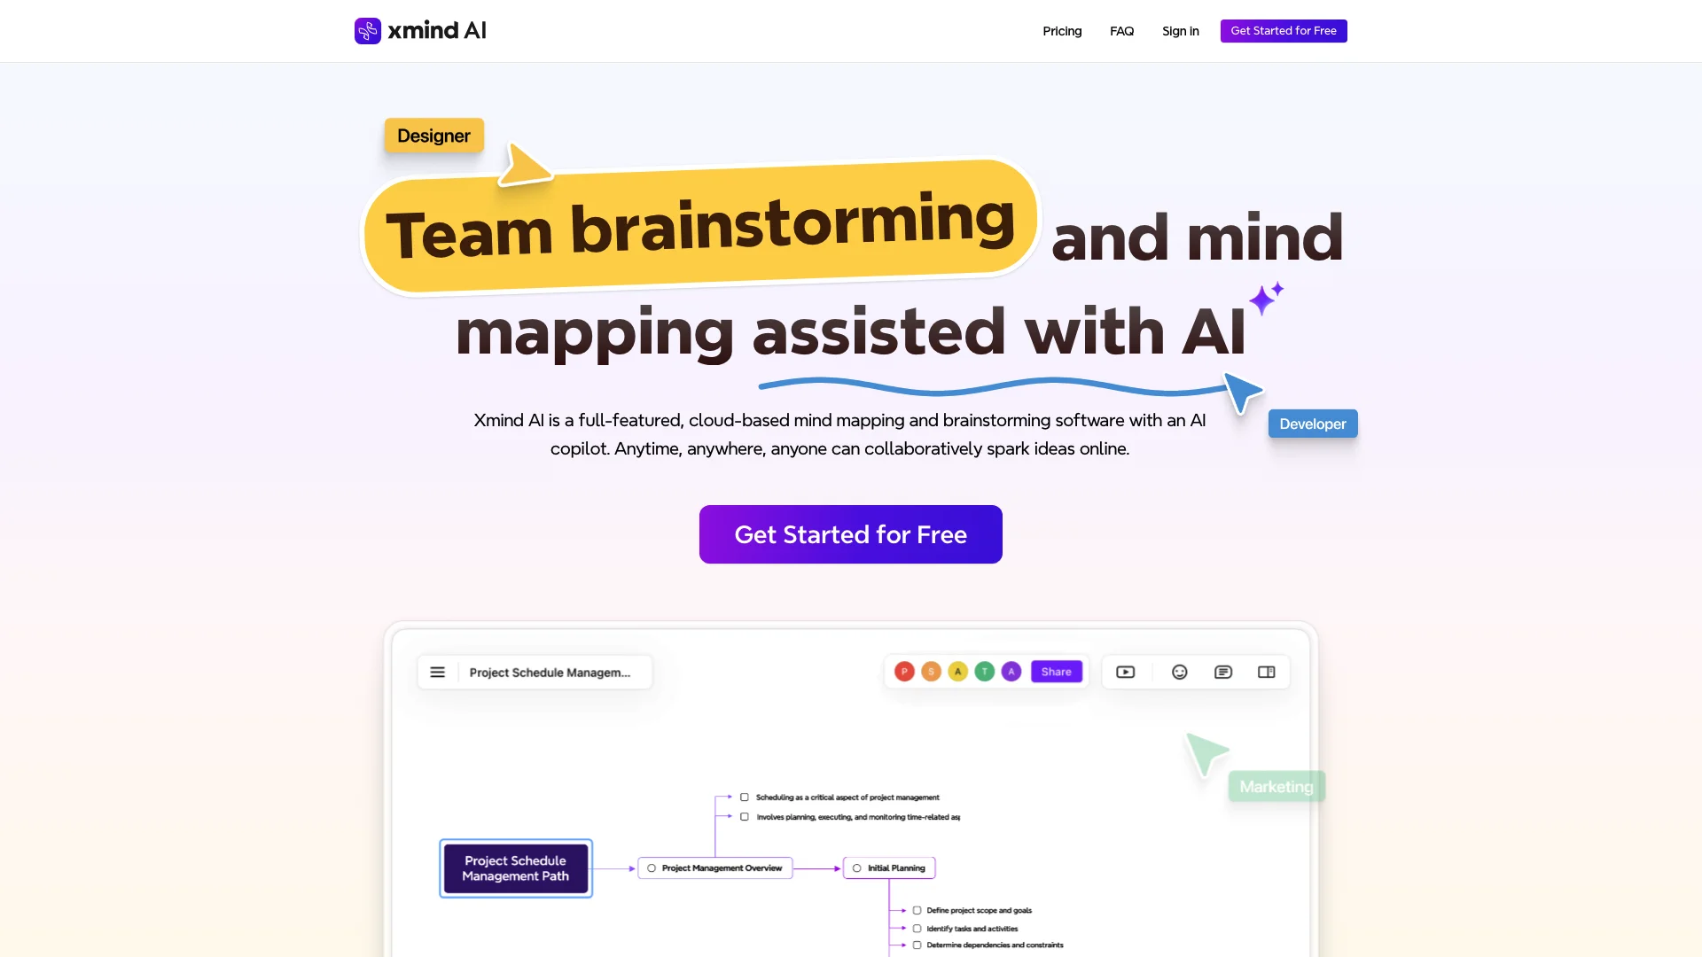Click the hamburger menu icon in map header
This screenshot has width=1702, height=957.
[x=439, y=672]
